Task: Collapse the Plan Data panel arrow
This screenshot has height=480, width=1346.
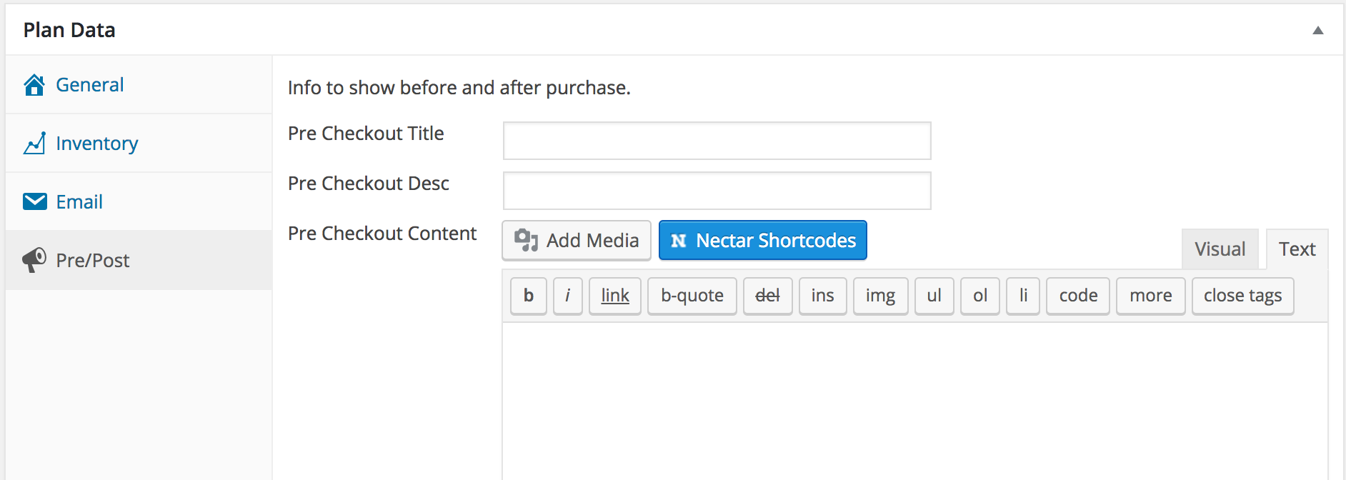Action: (x=1317, y=30)
